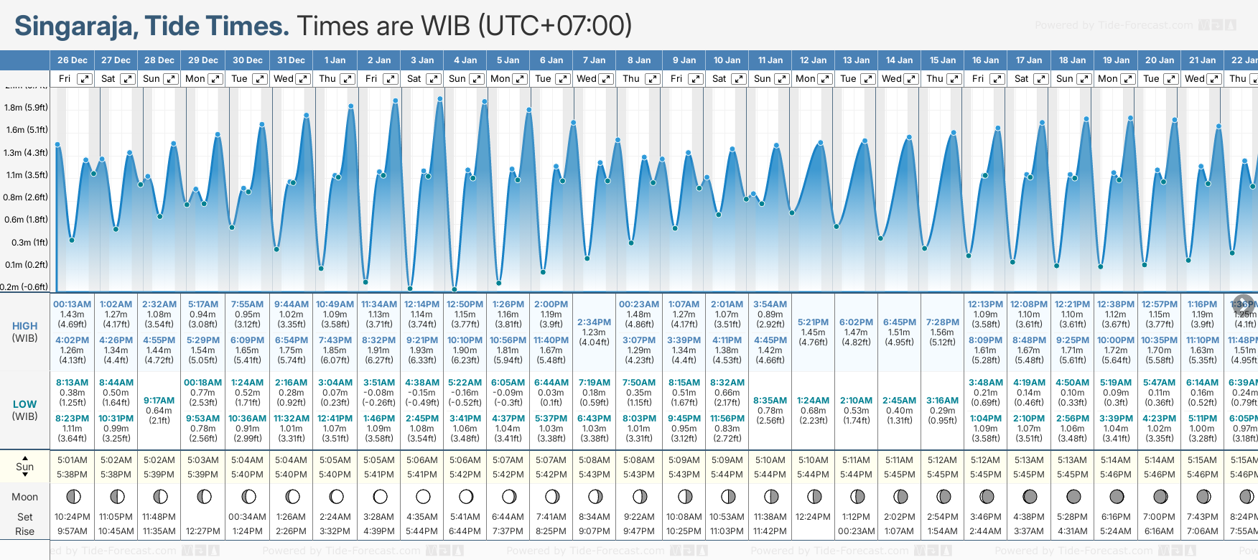Click the moon phase icon for 26 Dec
Image resolution: width=1258 pixels, height=560 pixels.
click(x=73, y=496)
